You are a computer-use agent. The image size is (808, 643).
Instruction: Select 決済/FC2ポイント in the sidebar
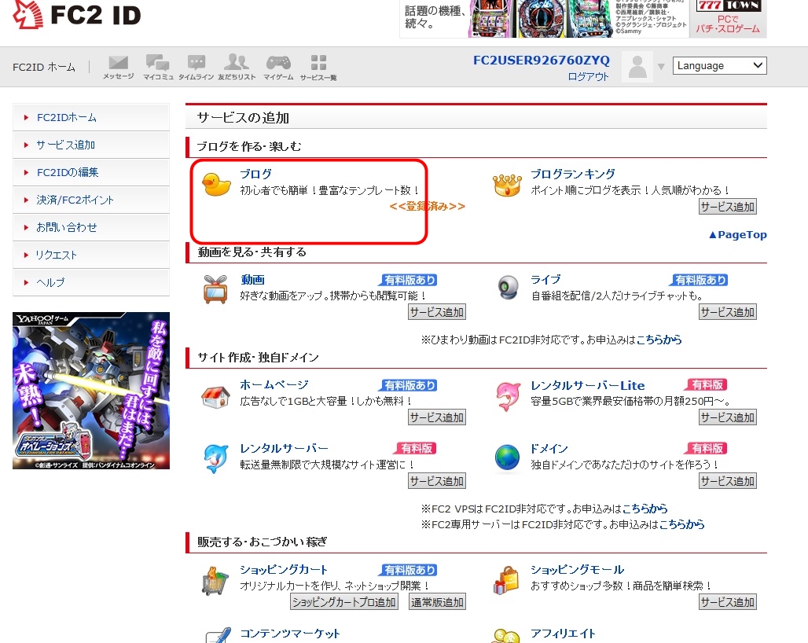click(x=90, y=200)
